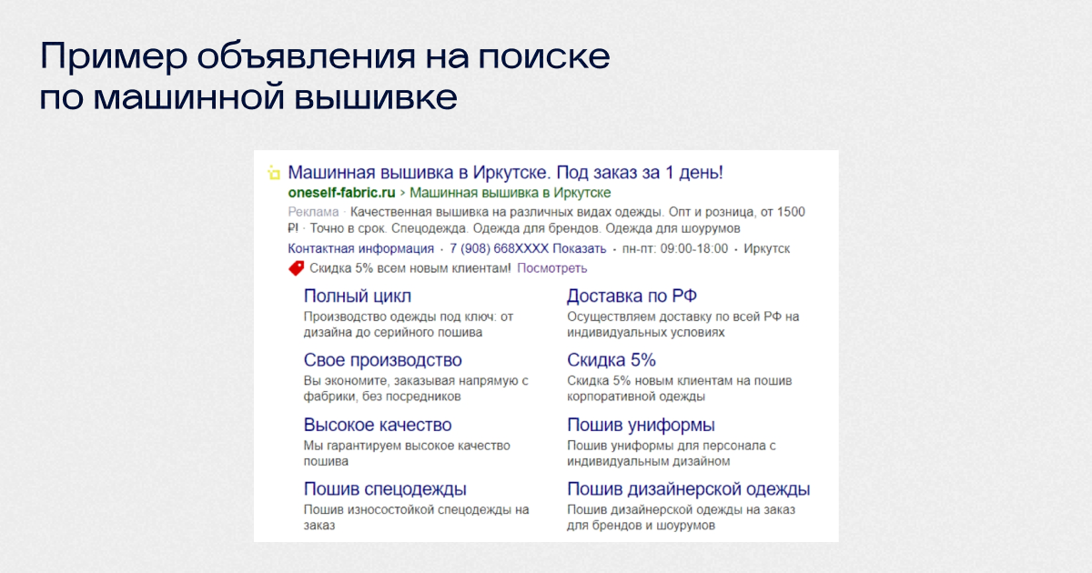Screen dimensions: 1092x573
Task: Click the green breadcrumb 'Машинная вышивка в Иркутске'
Action: coord(510,193)
